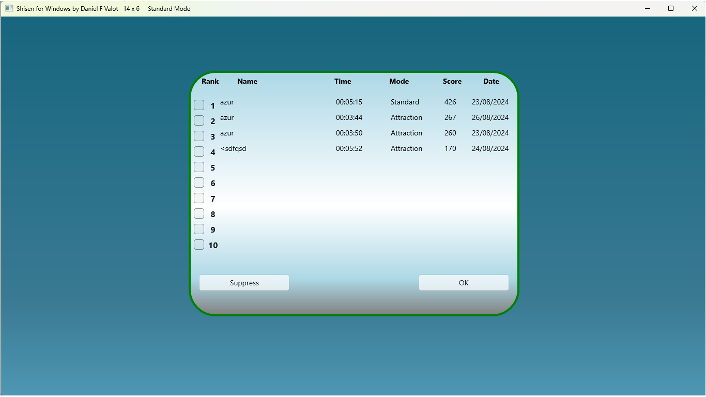Click the Score column header
706x397 pixels.
(452, 81)
